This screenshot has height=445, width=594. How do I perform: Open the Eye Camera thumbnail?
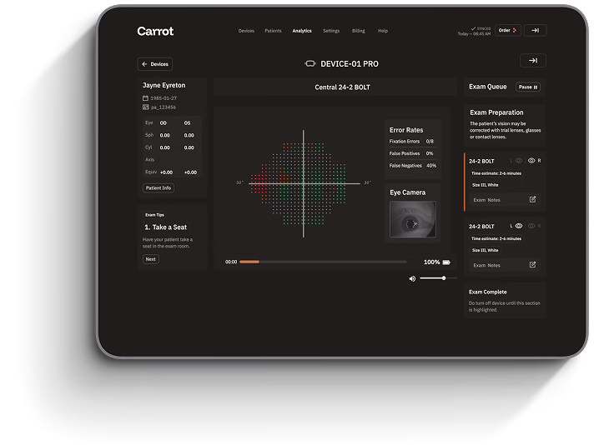(x=412, y=219)
